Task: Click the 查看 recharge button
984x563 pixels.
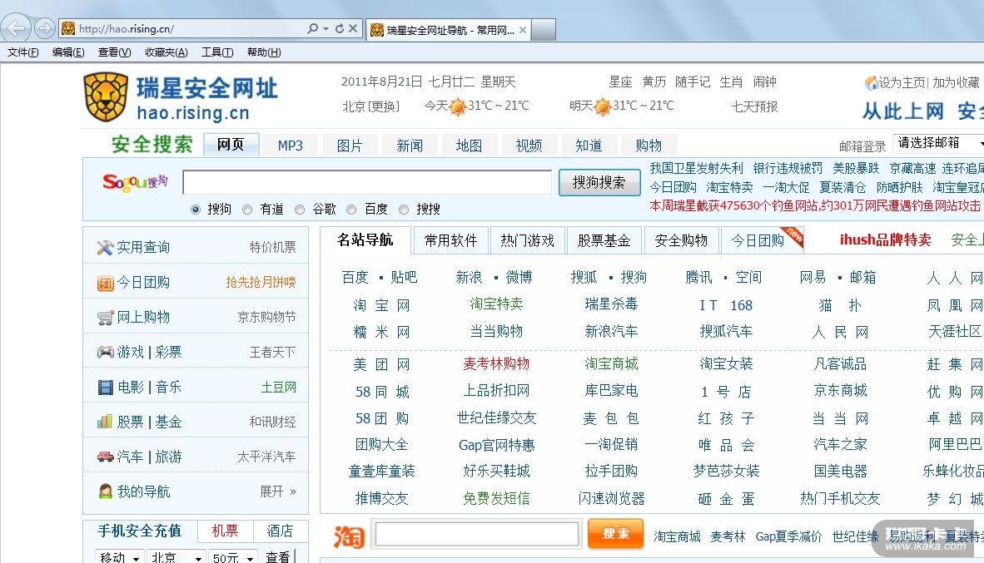Action: 278,556
